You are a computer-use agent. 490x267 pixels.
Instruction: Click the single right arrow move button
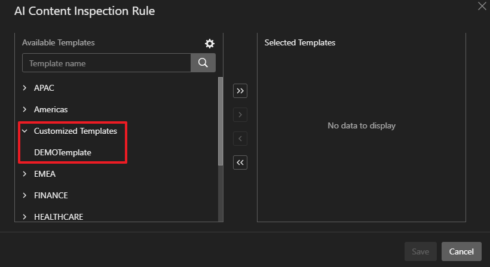(240, 115)
